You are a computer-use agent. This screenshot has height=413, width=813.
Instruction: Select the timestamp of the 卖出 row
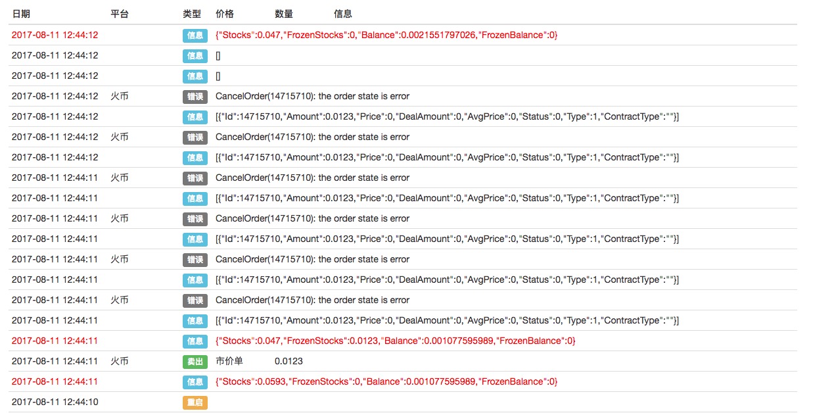tap(55, 361)
